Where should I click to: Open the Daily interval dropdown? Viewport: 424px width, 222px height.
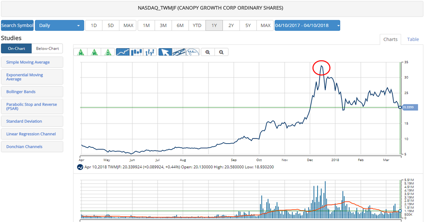coord(59,25)
